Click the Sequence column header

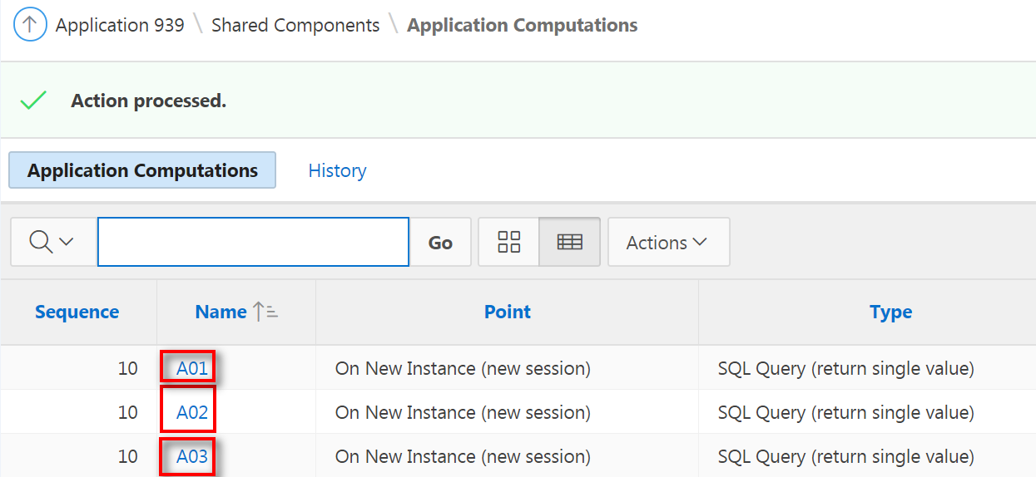click(77, 312)
